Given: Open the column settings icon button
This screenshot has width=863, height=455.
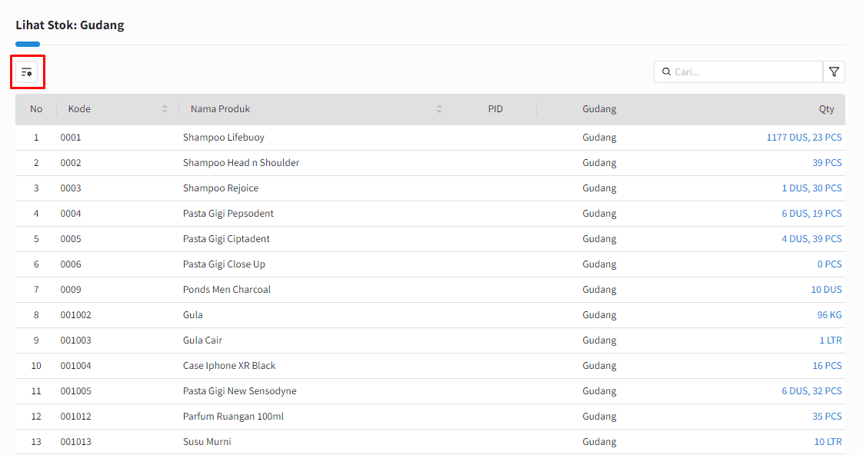Looking at the screenshot, I should pos(26,72).
